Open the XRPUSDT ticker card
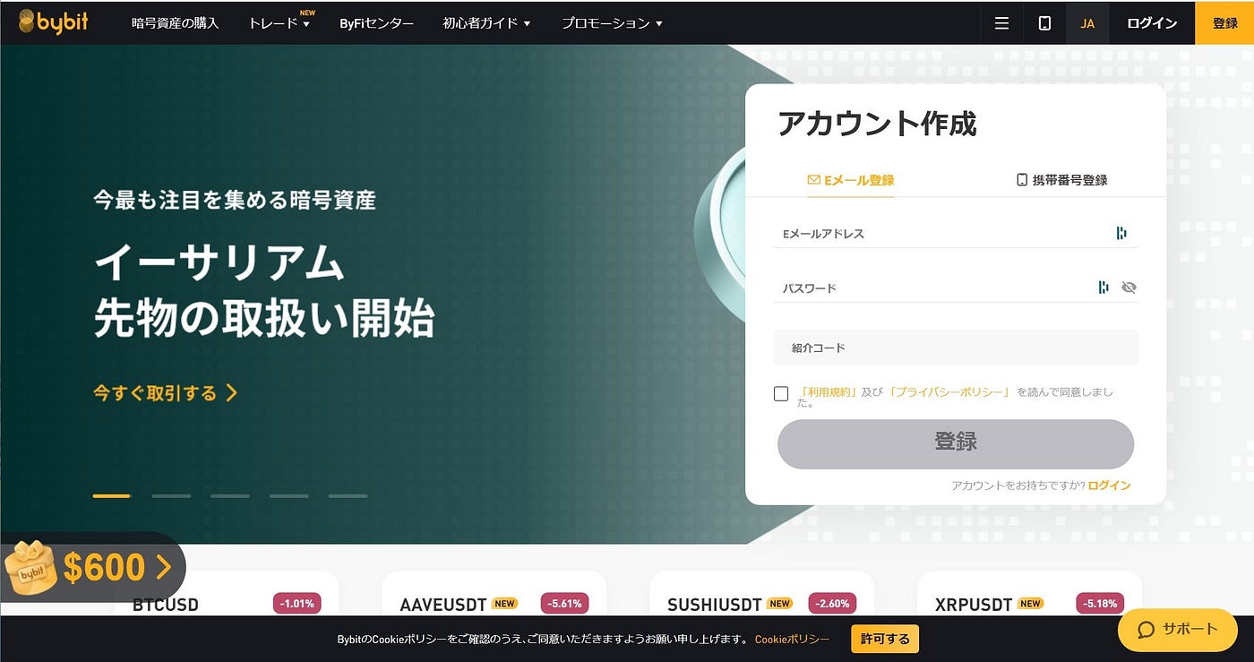Screen dimensions: 1254x662 (x=1029, y=593)
